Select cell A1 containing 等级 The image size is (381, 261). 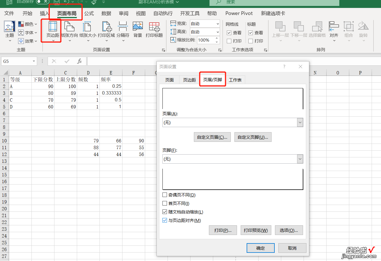pos(20,79)
